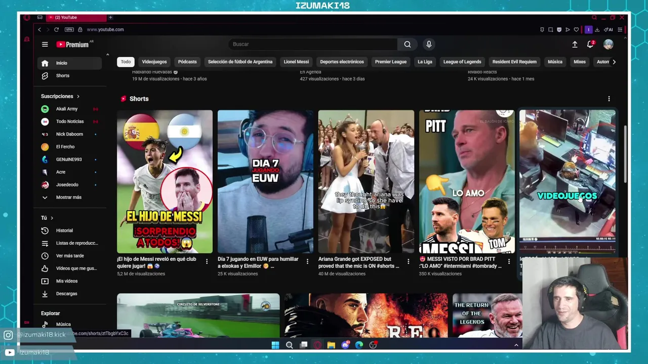Viewport: 648px width, 364px height.
Task: Open the GENuINE993 channel subscription
Action: (69, 160)
